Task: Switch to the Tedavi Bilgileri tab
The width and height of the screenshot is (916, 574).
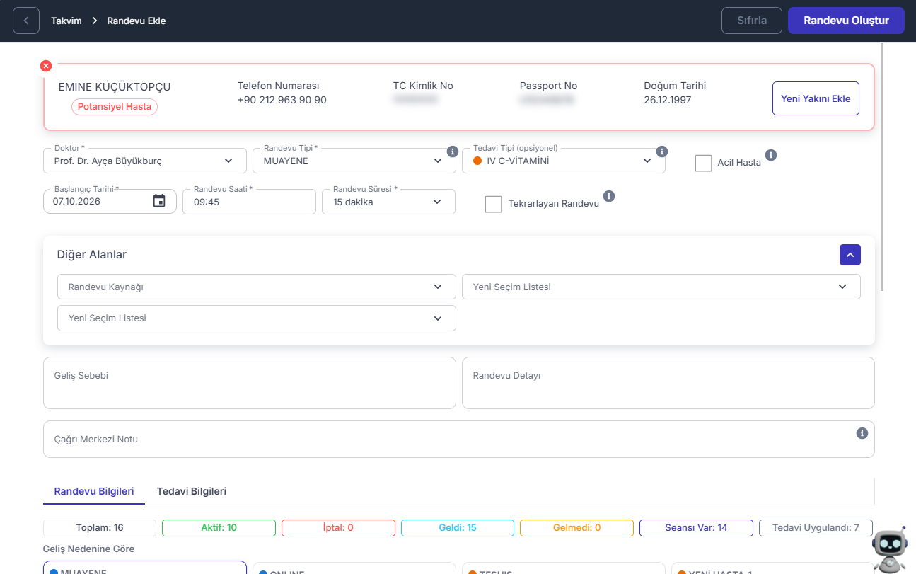Action: tap(192, 491)
